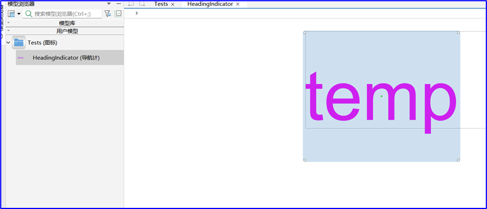The width and height of the screenshot is (487, 209).
Task: Open the model browser filter icon
Action: [108, 13]
